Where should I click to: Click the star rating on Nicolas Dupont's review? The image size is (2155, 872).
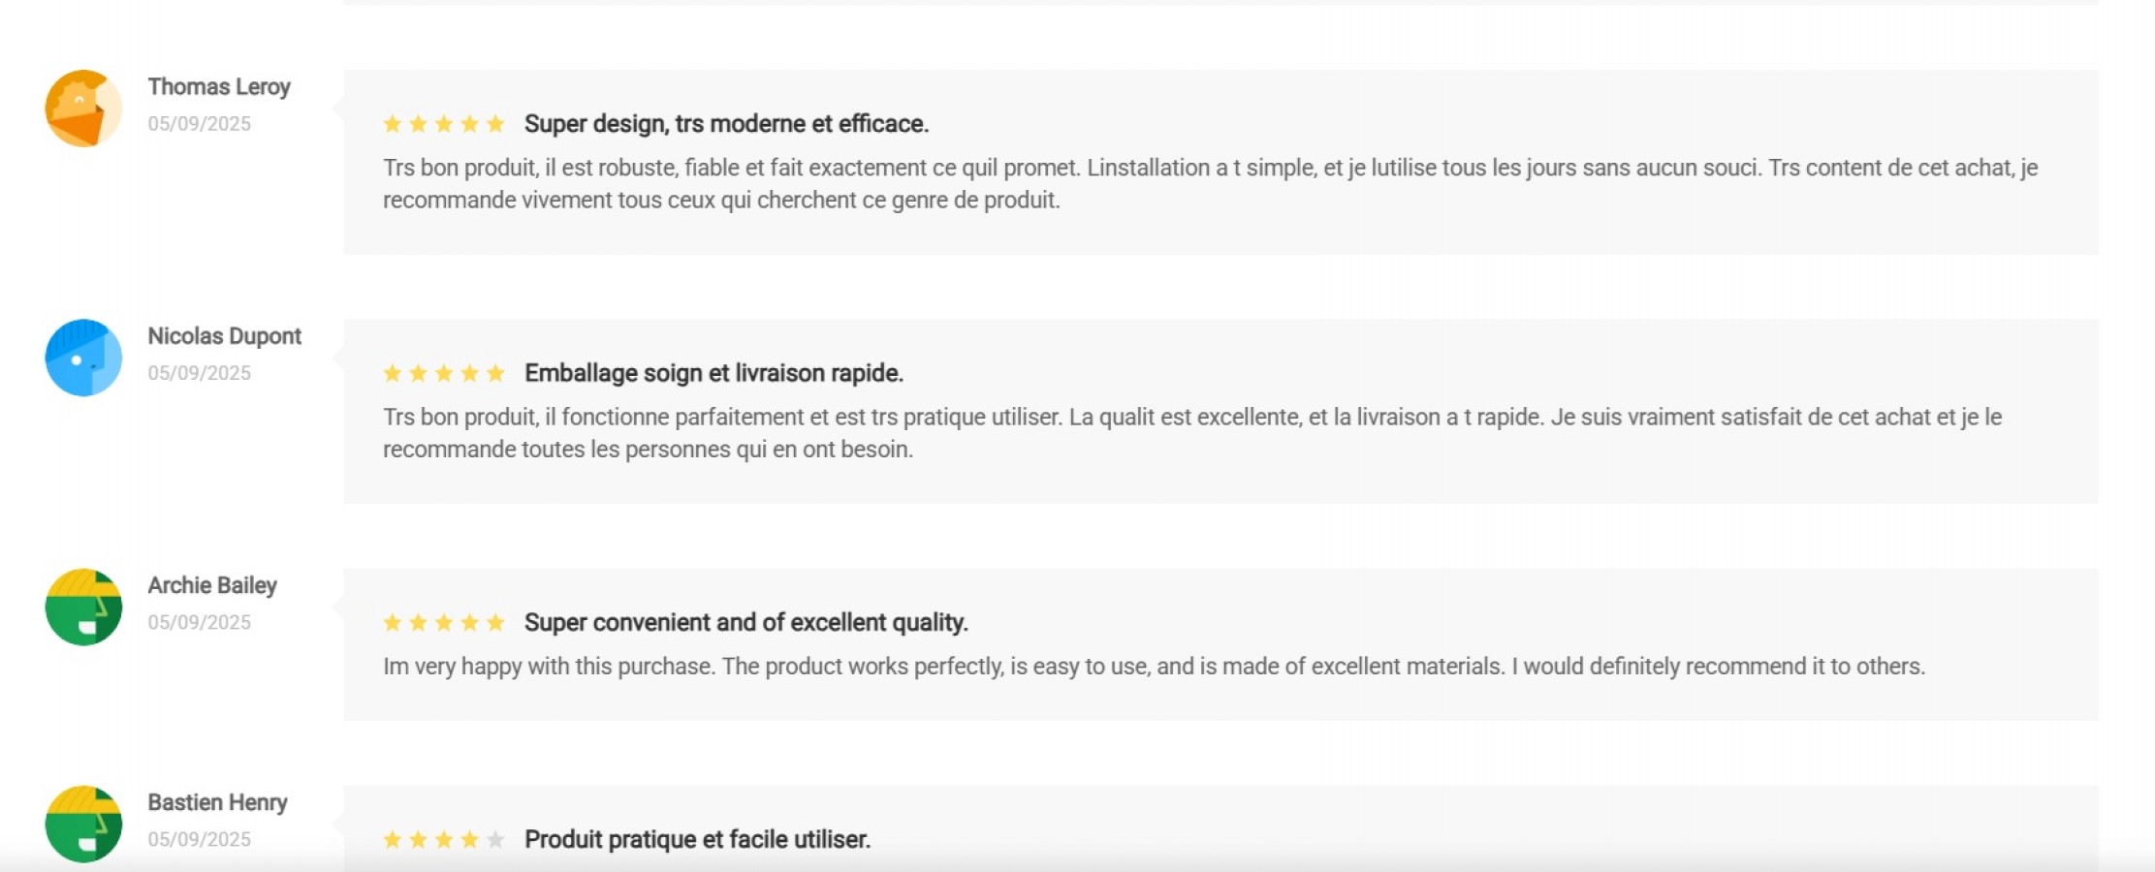(x=444, y=373)
